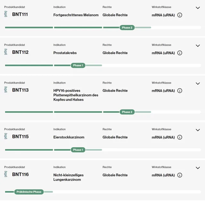Image resolution: width=205 pixels, height=201 pixels.
Task: Expand the BNT111 row chevron
Action: tap(198, 8)
